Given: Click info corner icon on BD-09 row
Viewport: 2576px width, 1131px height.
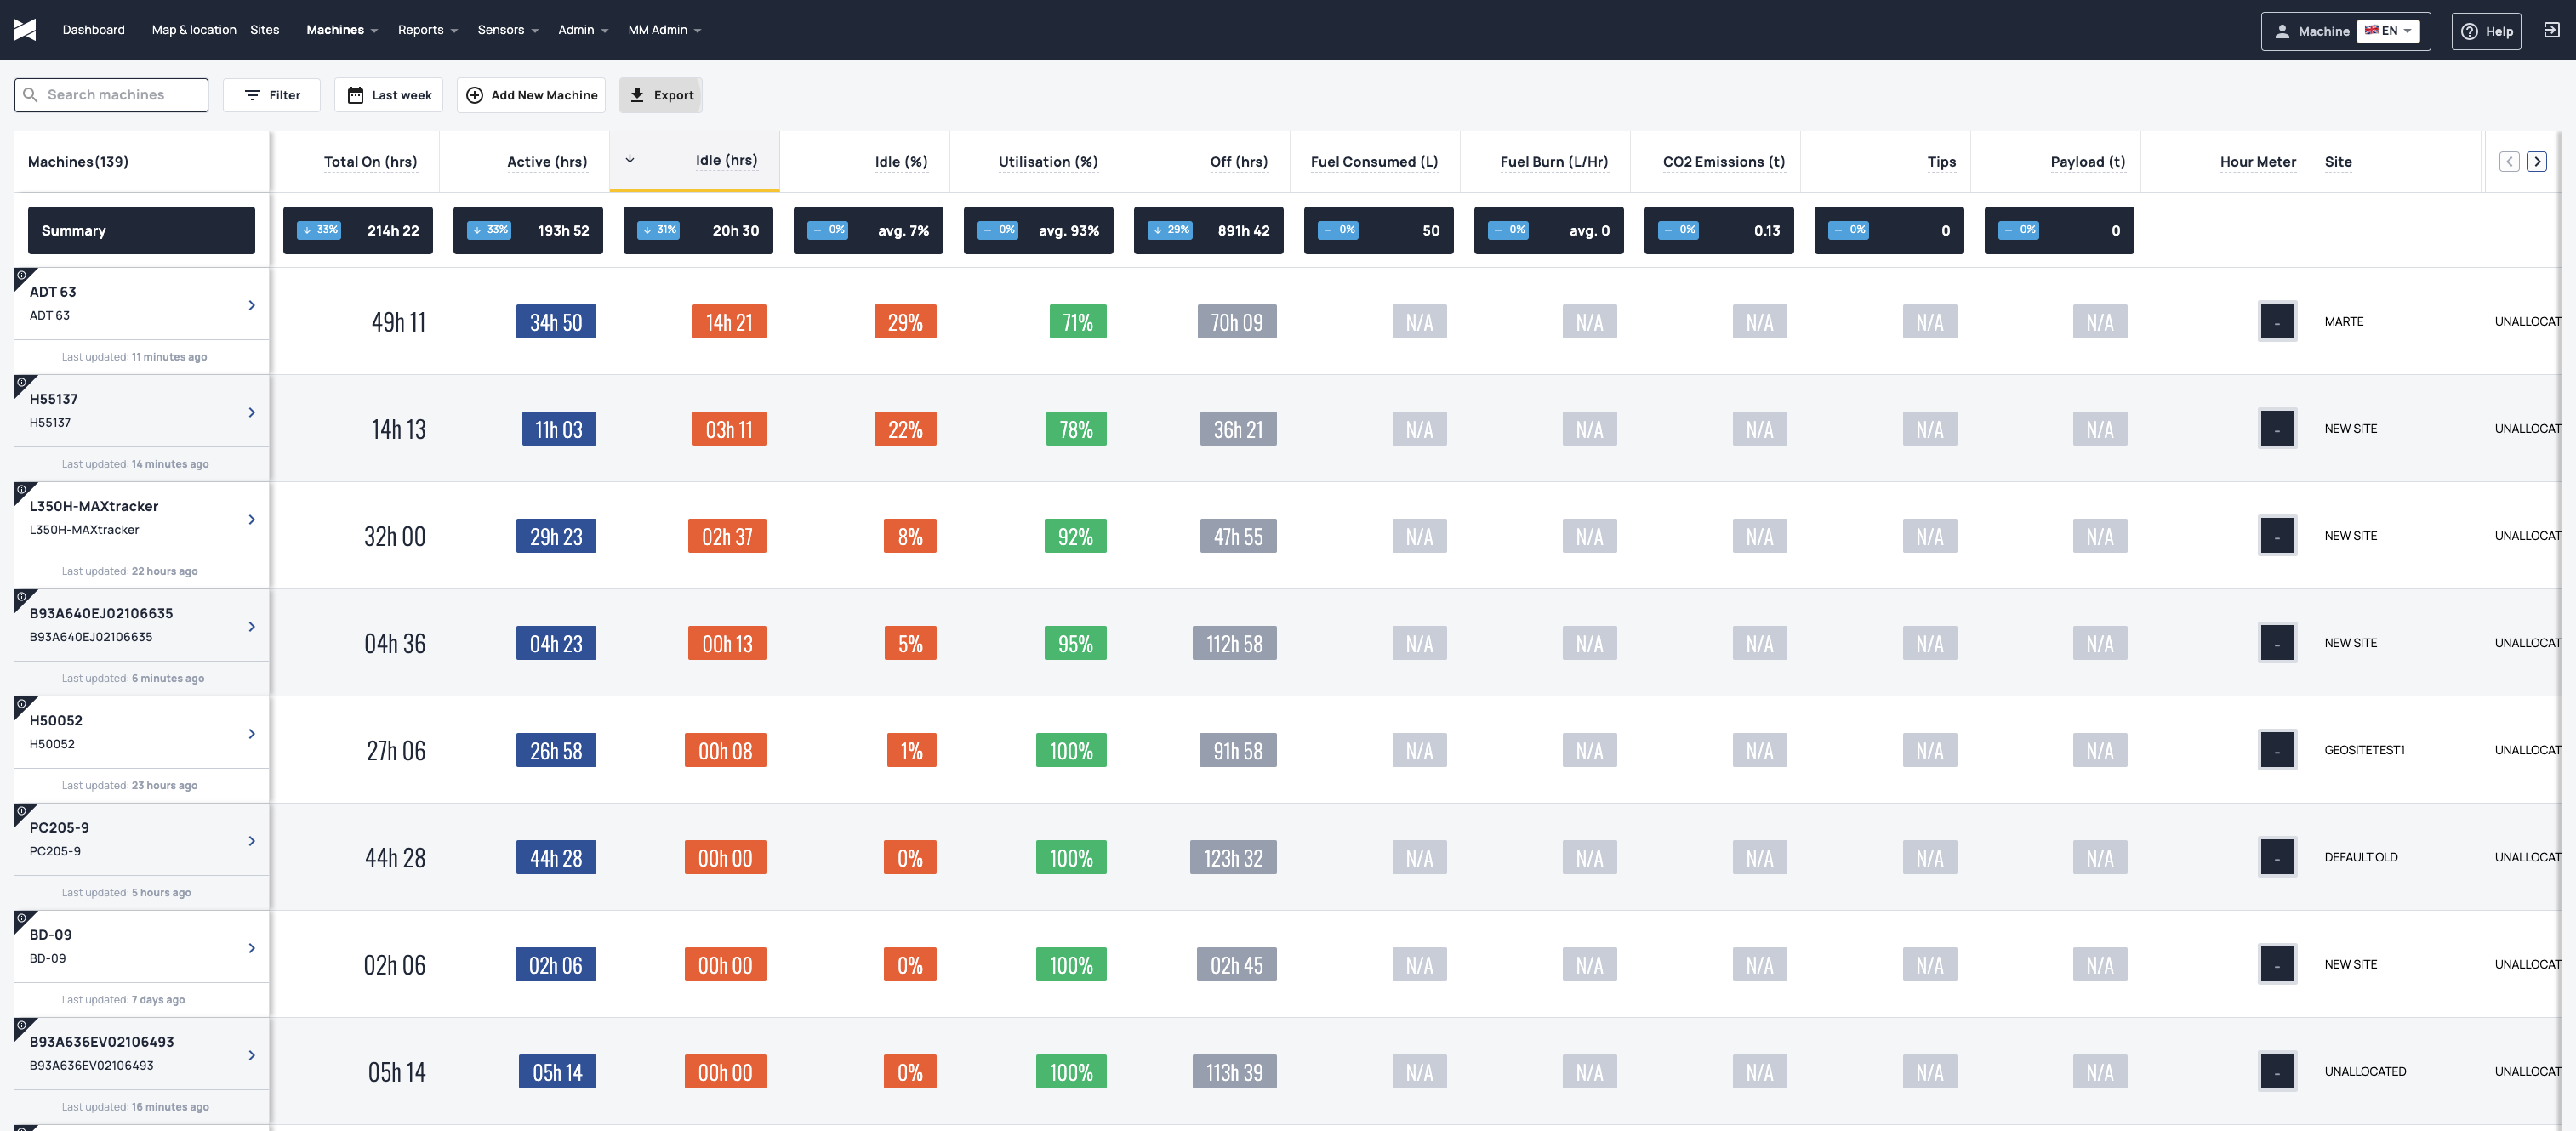Looking at the screenshot, I should coord(21,917).
